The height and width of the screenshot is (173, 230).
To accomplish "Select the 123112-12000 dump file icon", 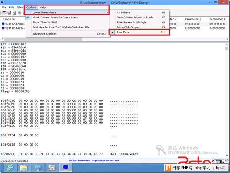I will [x=3, y=24].
